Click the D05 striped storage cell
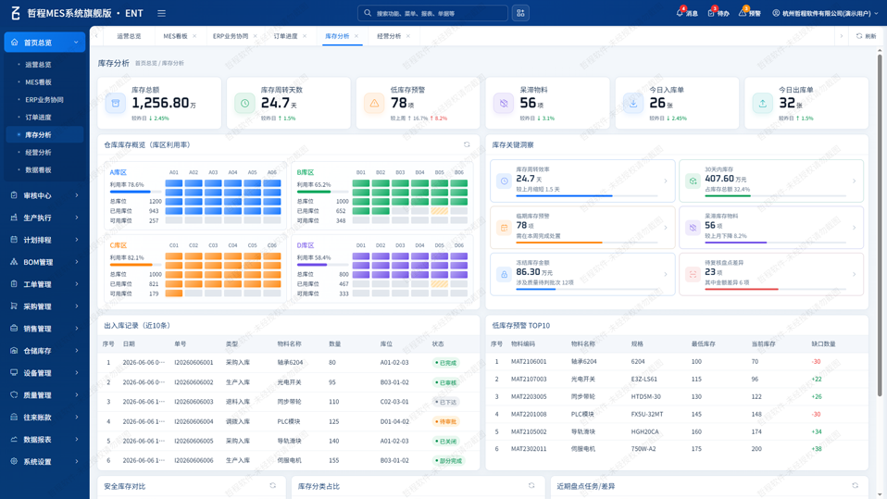Viewport: 887px width, 499px height. [x=440, y=284]
